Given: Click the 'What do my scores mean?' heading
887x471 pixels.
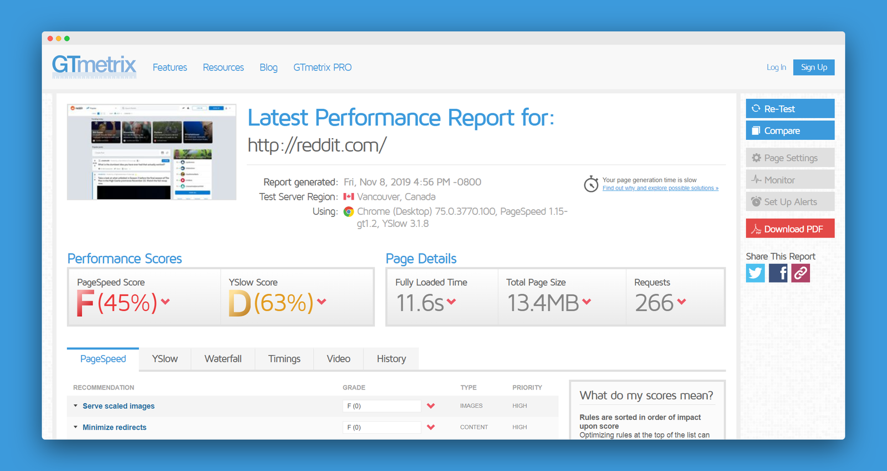Looking at the screenshot, I should [646, 396].
